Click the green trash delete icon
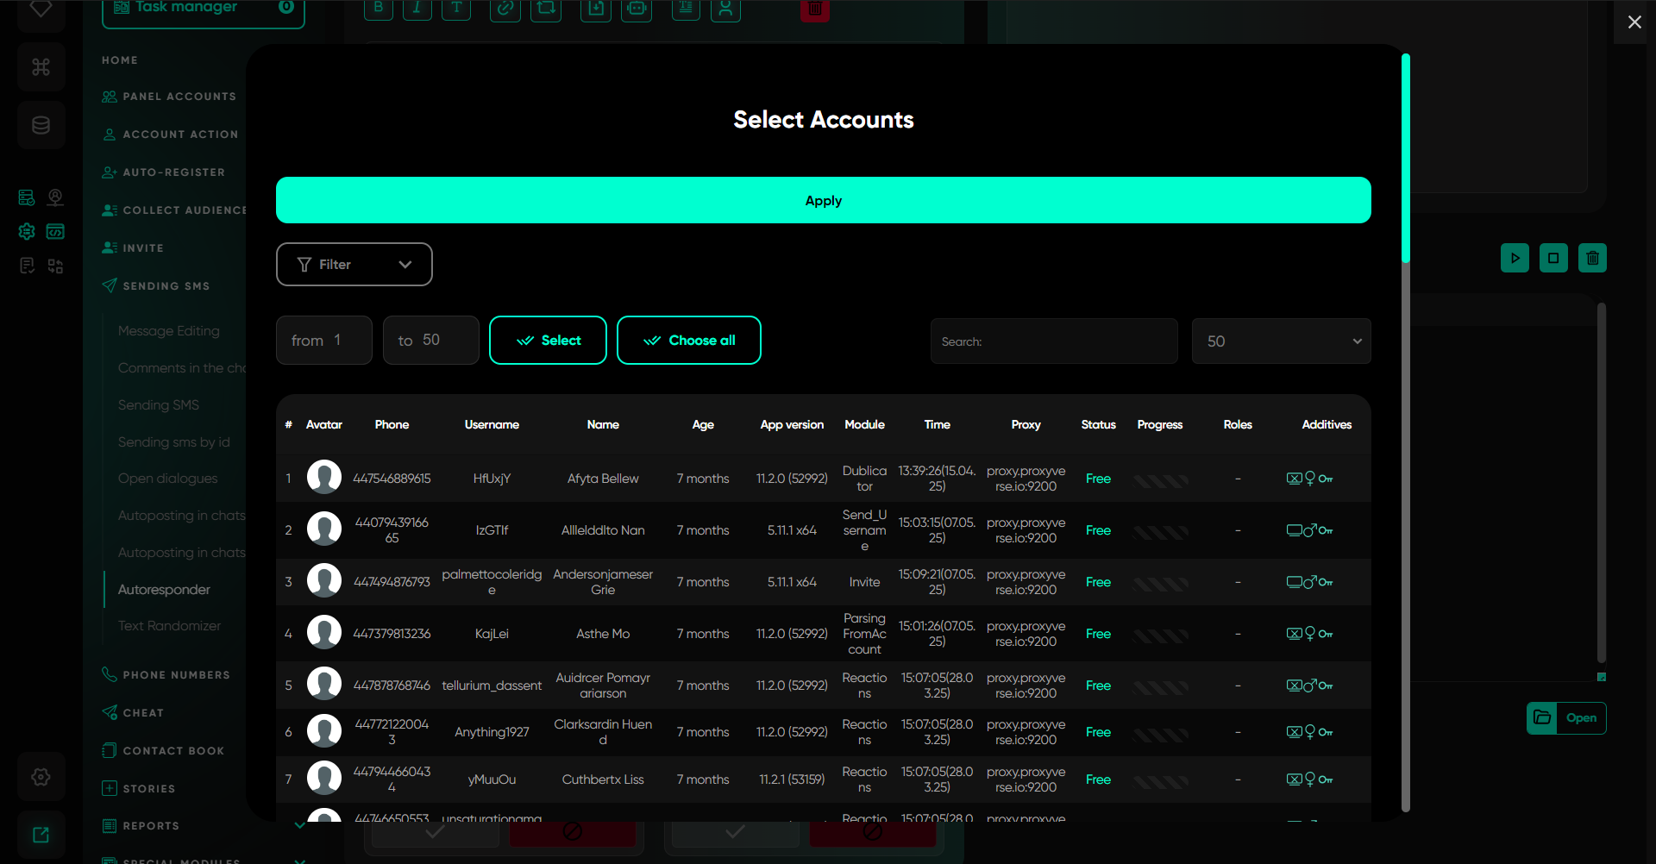 (1592, 258)
